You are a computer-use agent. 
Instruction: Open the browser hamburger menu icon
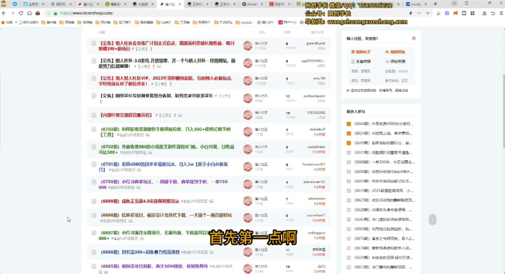point(501,13)
